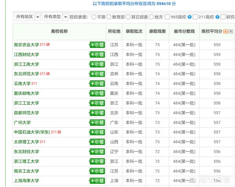Add 南京农业大学 to favorites with 收藏
235x187 pixels.
pos(97,45)
